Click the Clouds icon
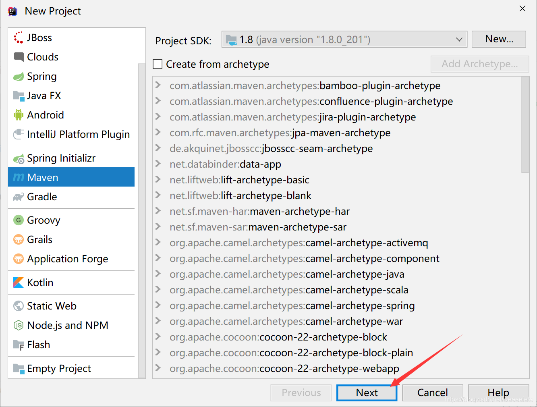The image size is (537, 407). (x=19, y=57)
